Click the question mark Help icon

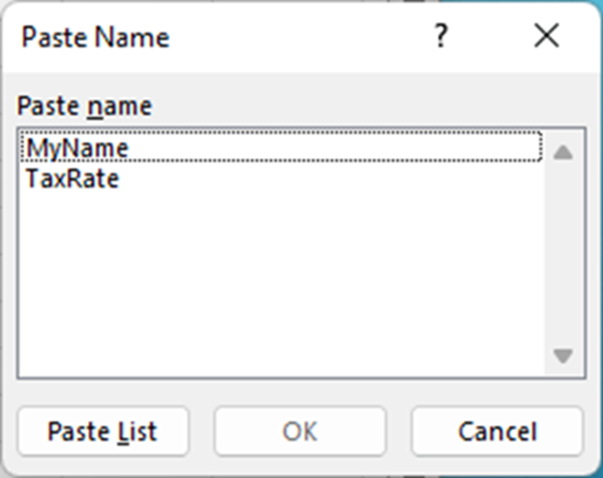(x=441, y=36)
